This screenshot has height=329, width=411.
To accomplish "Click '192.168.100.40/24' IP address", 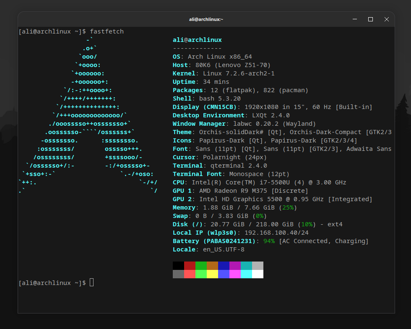I will pyautogui.click(x=276, y=233).
